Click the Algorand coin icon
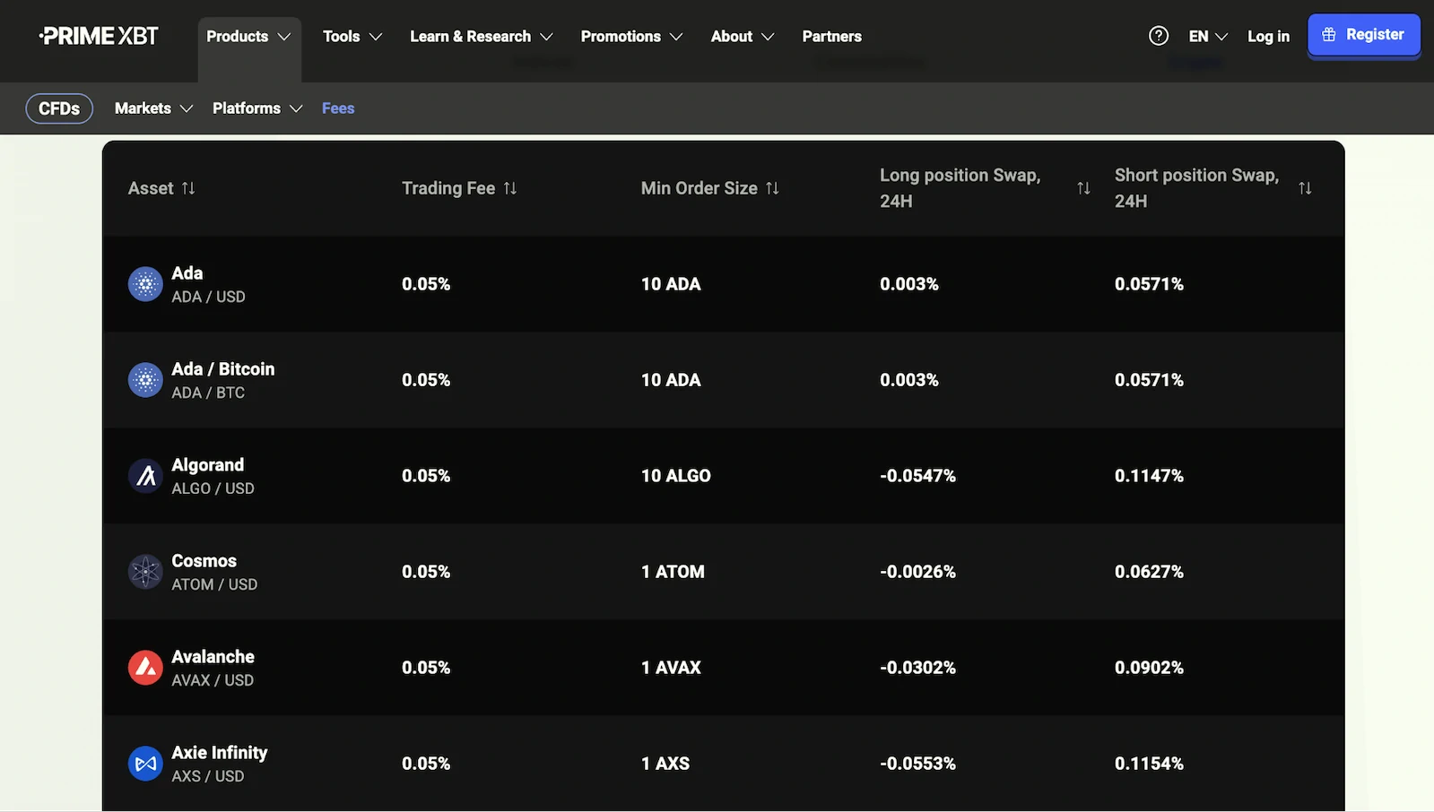This screenshot has width=1434, height=812. pos(145,476)
